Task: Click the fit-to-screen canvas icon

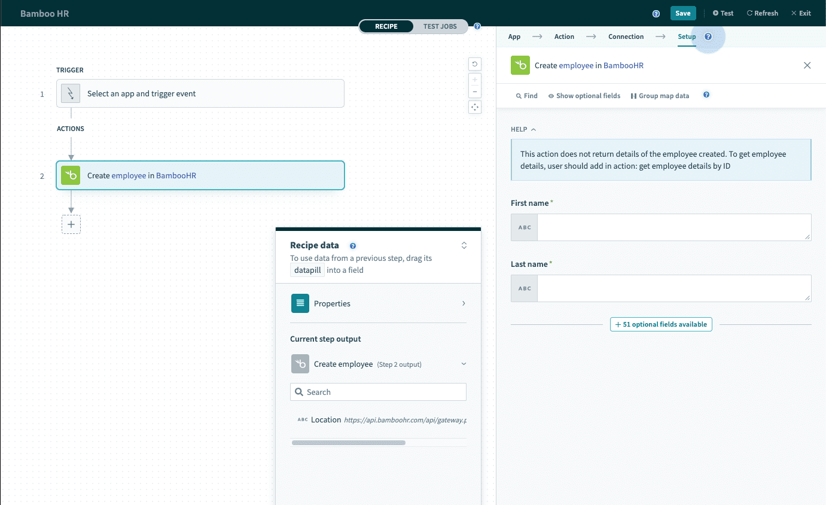Action: point(475,107)
